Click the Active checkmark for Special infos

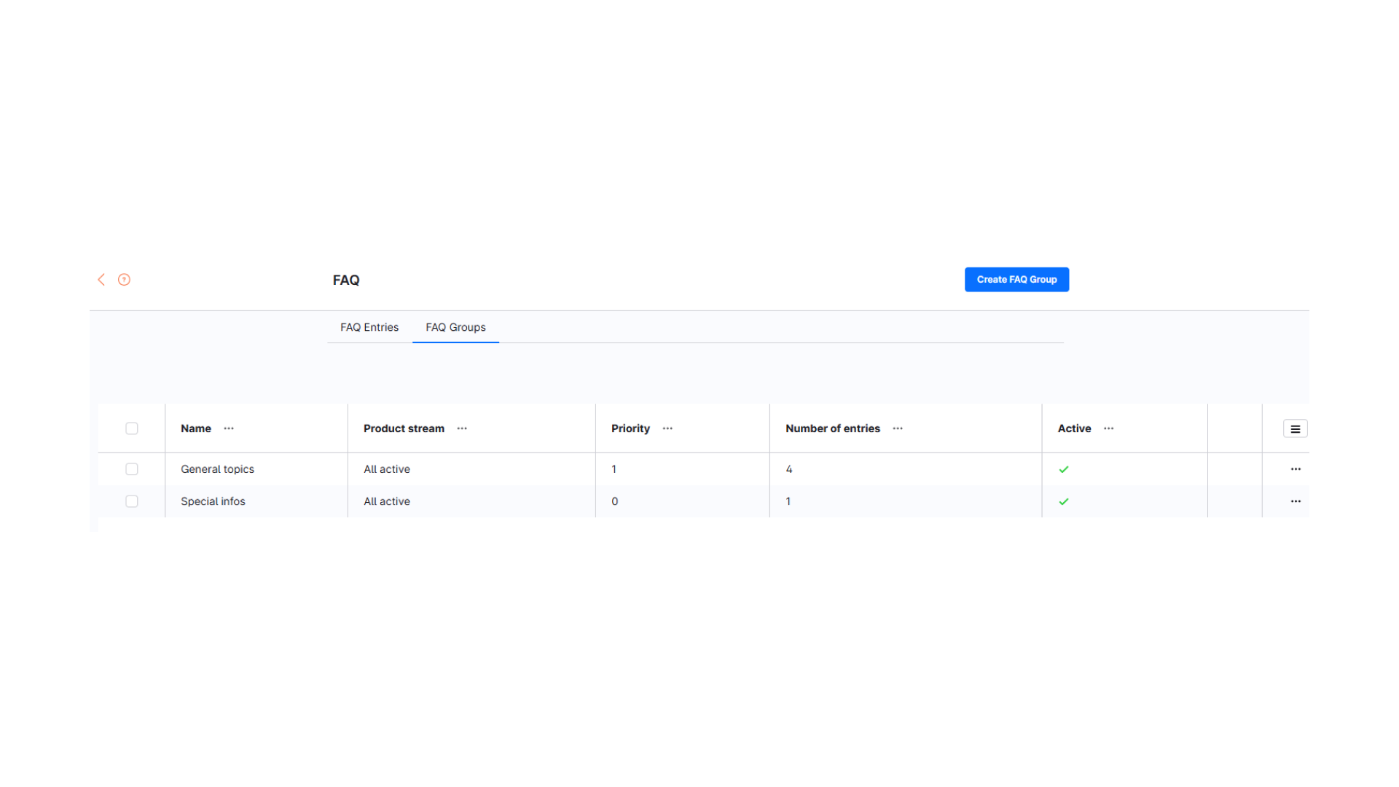(x=1064, y=502)
